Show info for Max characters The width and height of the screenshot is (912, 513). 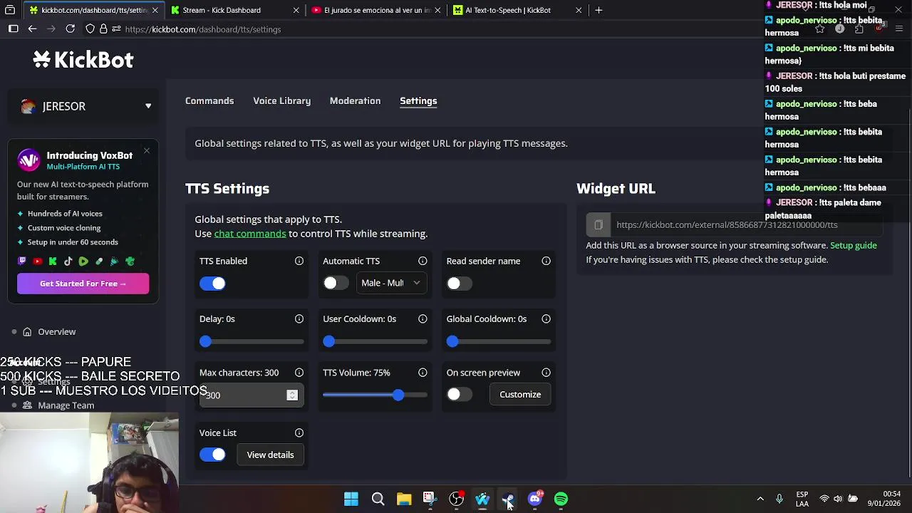[299, 373]
